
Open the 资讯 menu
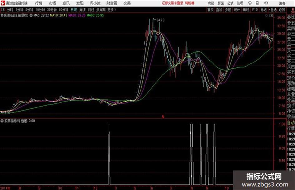[66, 3]
